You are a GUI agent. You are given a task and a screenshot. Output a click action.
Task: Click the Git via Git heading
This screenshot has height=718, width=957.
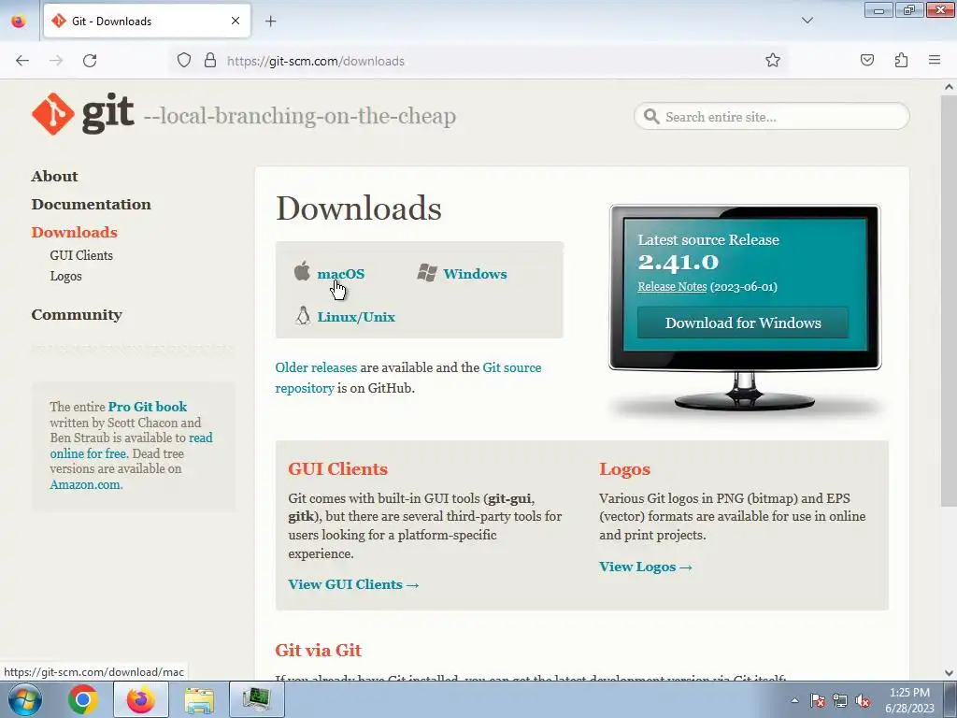[x=318, y=651]
